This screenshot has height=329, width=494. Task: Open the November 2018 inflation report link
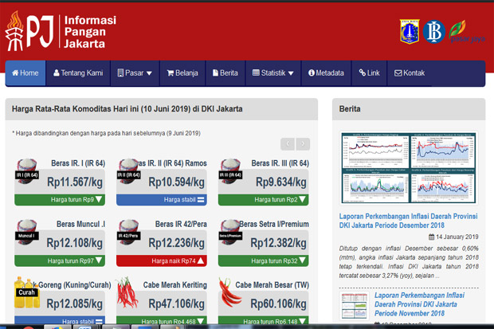pos(419,304)
